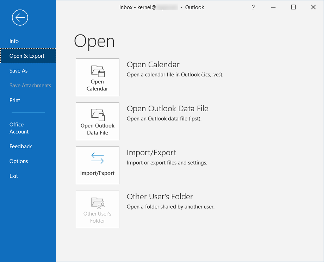Click the Other User's Folder heading
Screen dimensions: 324x262
pos(160,197)
